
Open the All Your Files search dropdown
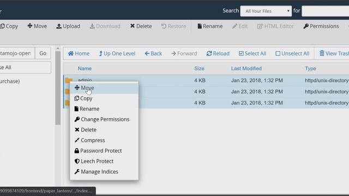[x=266, y=11]
